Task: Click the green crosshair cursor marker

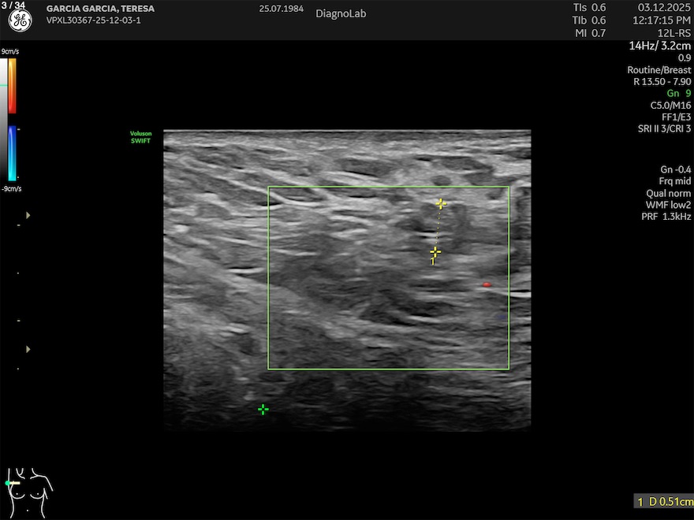Action: [x=263, y=409]
